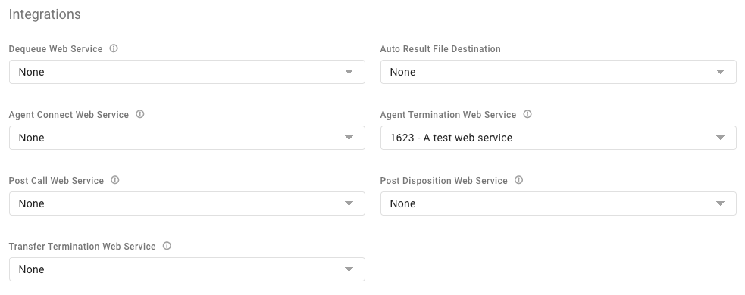Image resolution: width=745 pixels, height=295 pixels.
Task: Click the Auto Result File Destination label
Action: click(x=440, y=49)
